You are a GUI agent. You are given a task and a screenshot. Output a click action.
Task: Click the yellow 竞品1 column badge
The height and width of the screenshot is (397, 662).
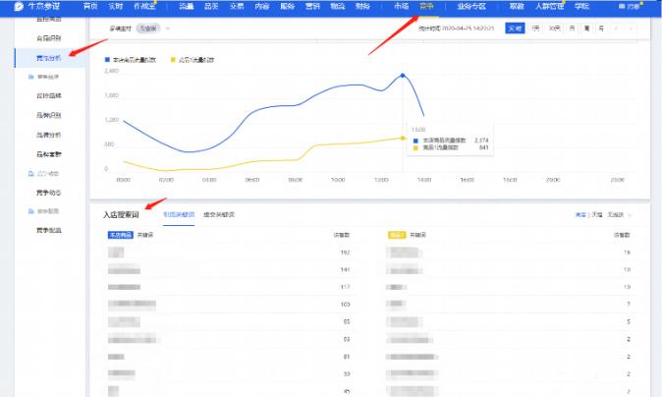click(397, 235)
